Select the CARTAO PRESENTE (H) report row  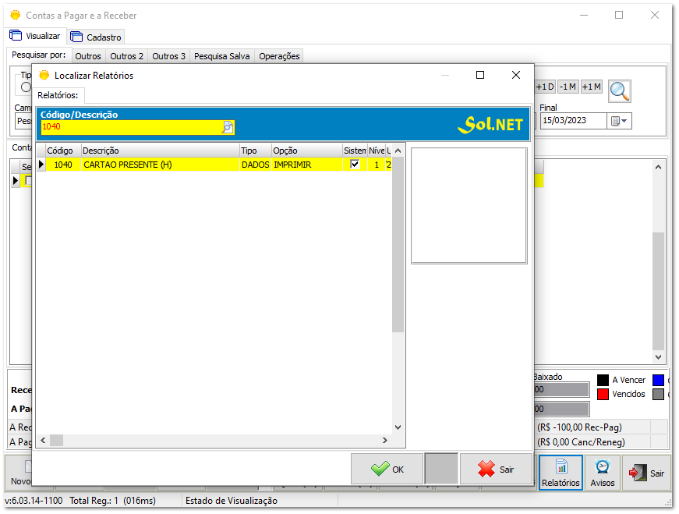pyautogui.click(x=156, y=165)
